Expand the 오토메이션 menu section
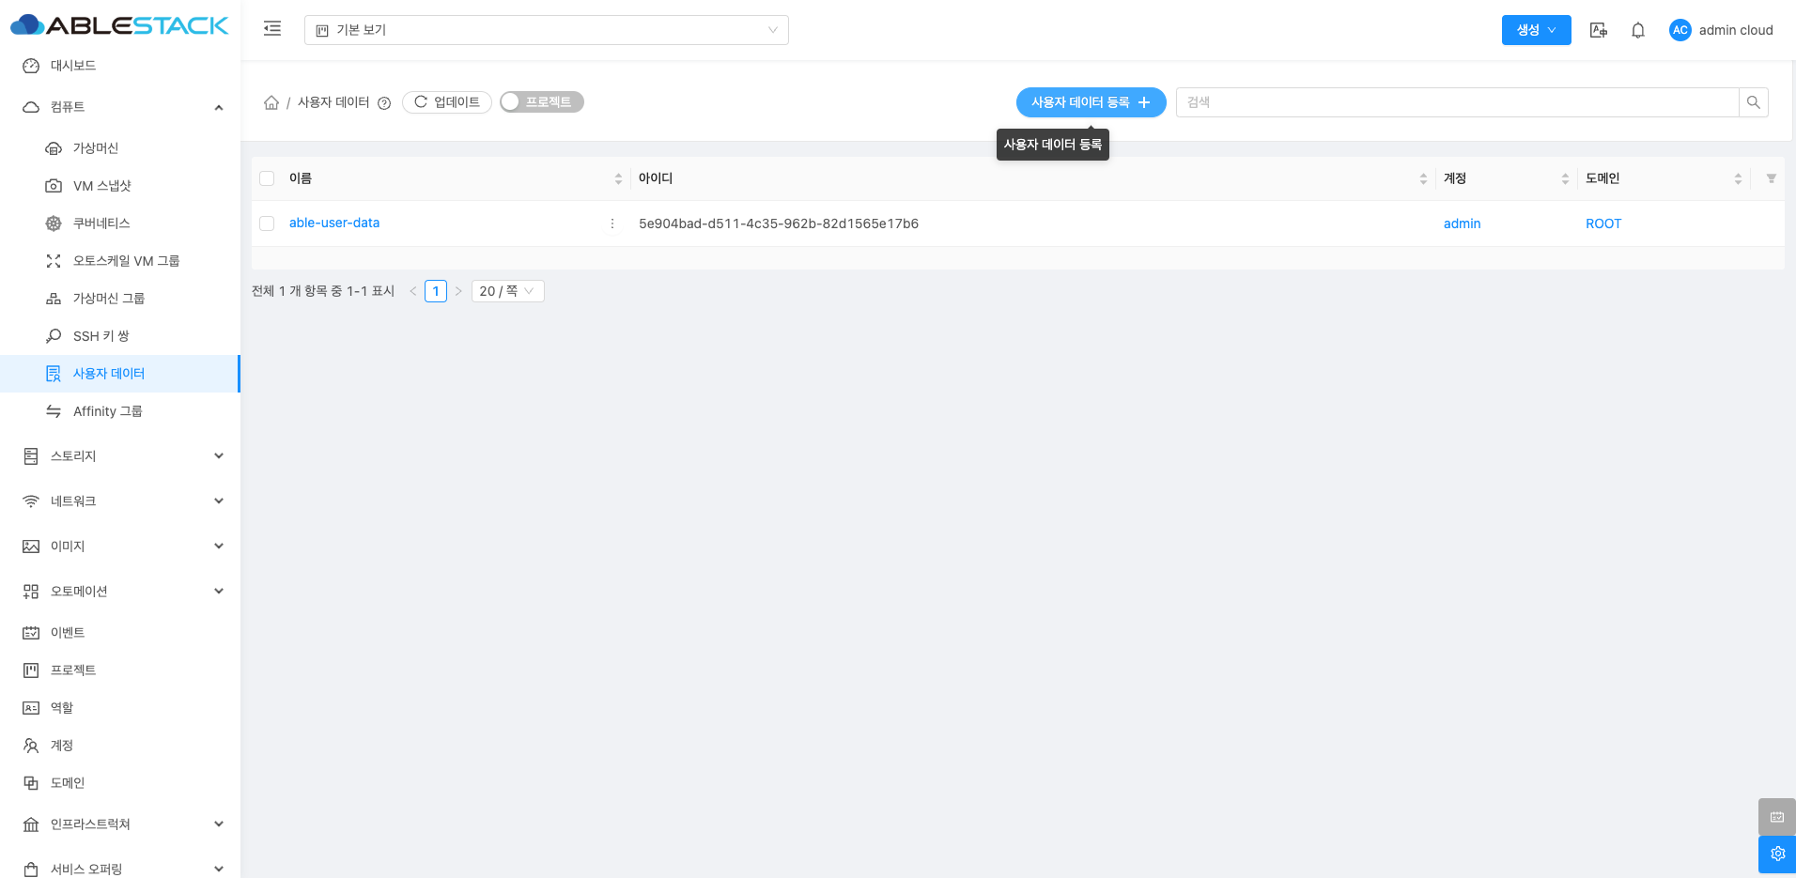Image resolution: width=1796 pixels, height=878 pixels. point(120,592)
